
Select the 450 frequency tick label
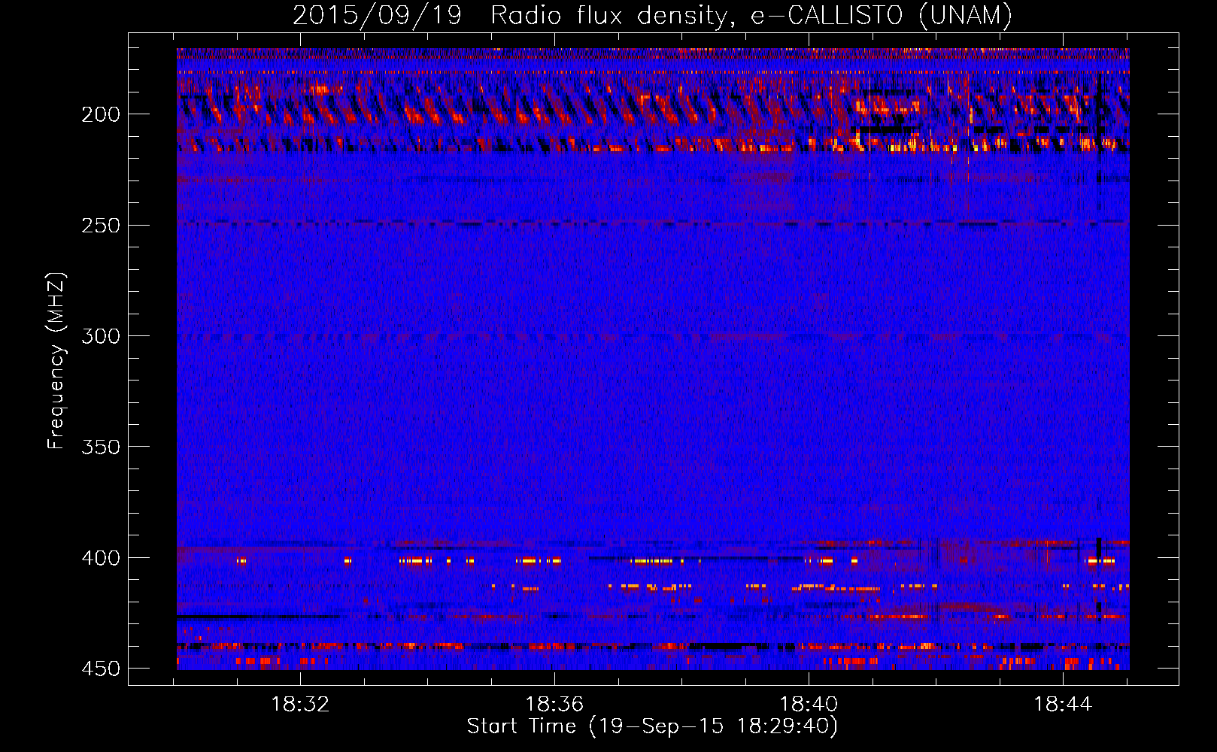(101, 669)
